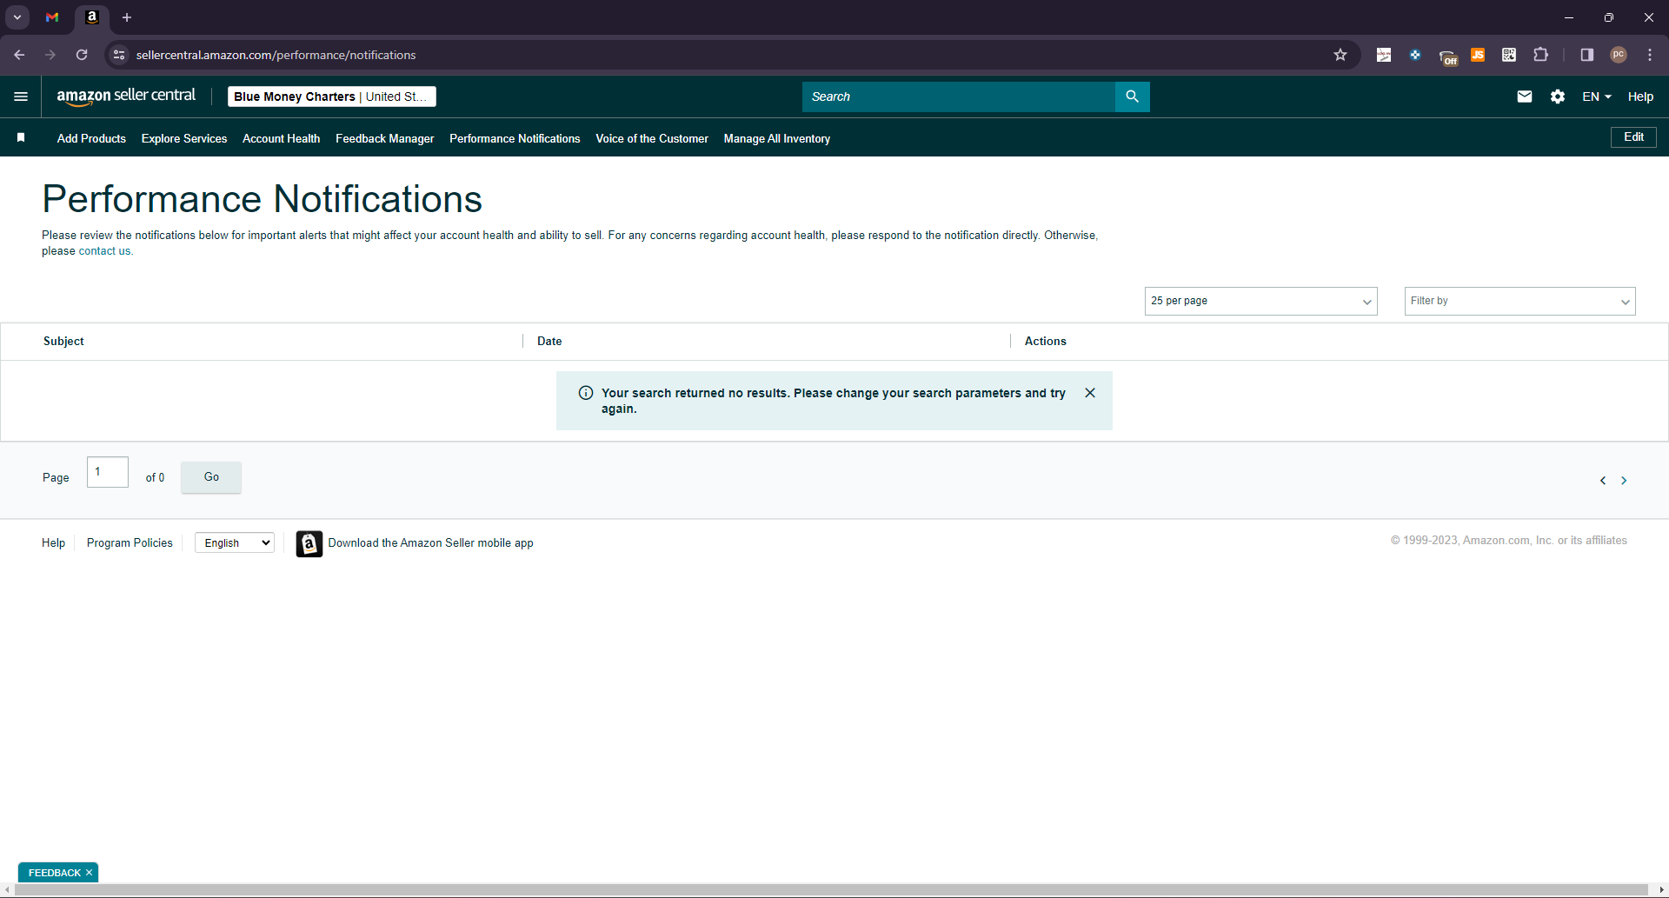The width and height of the screenshot is (1669, 898).
Task: Open Help in the top bar
Action: click(x=1640, y=96)
